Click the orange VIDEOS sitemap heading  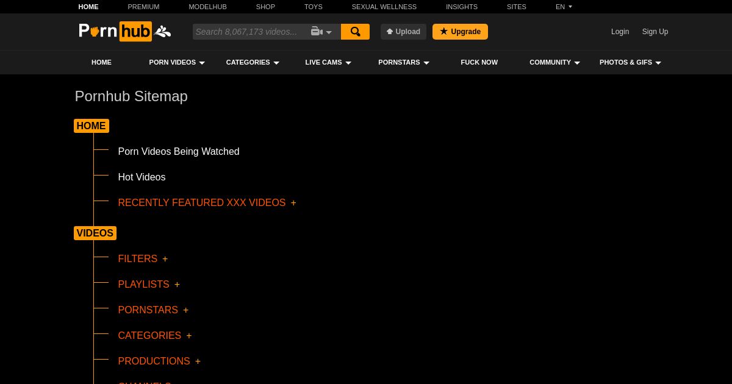click(x=95, y=233)
